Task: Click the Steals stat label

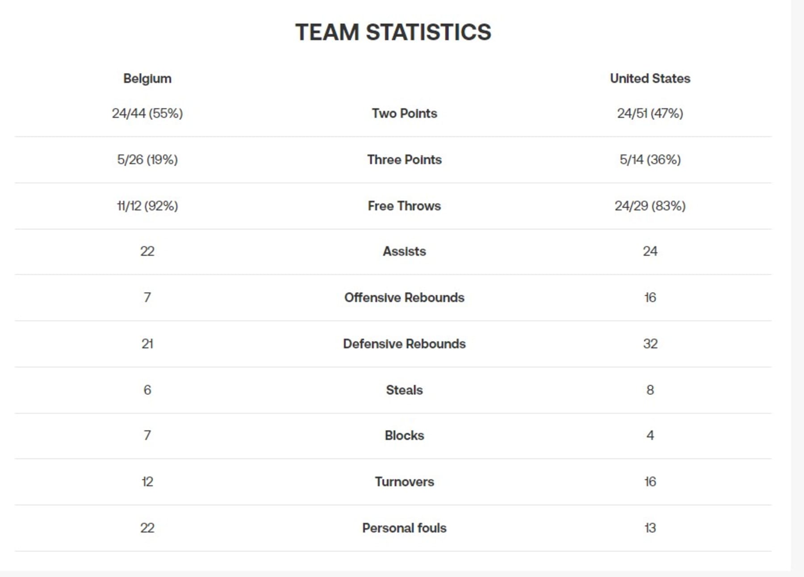Action: tap(404, 390)
